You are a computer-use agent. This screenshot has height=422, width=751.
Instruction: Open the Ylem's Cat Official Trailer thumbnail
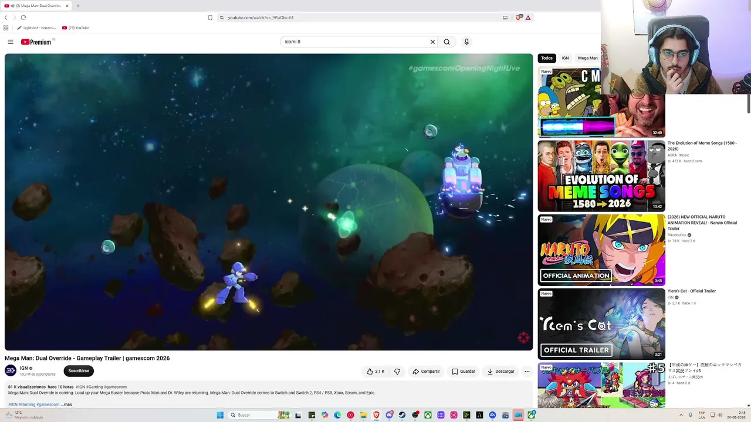point(601,324)
